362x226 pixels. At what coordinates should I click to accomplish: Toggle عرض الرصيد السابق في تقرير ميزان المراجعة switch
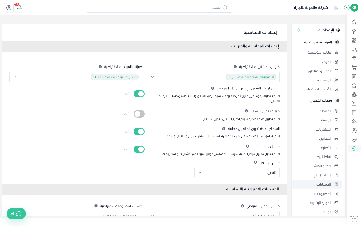pos(139,94)
